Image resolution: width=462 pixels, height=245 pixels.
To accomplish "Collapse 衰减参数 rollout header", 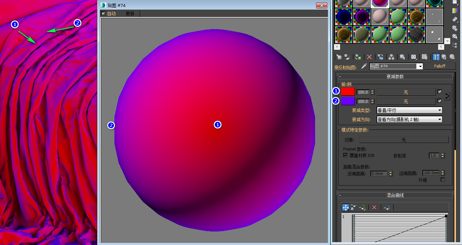I will (395, 76).
